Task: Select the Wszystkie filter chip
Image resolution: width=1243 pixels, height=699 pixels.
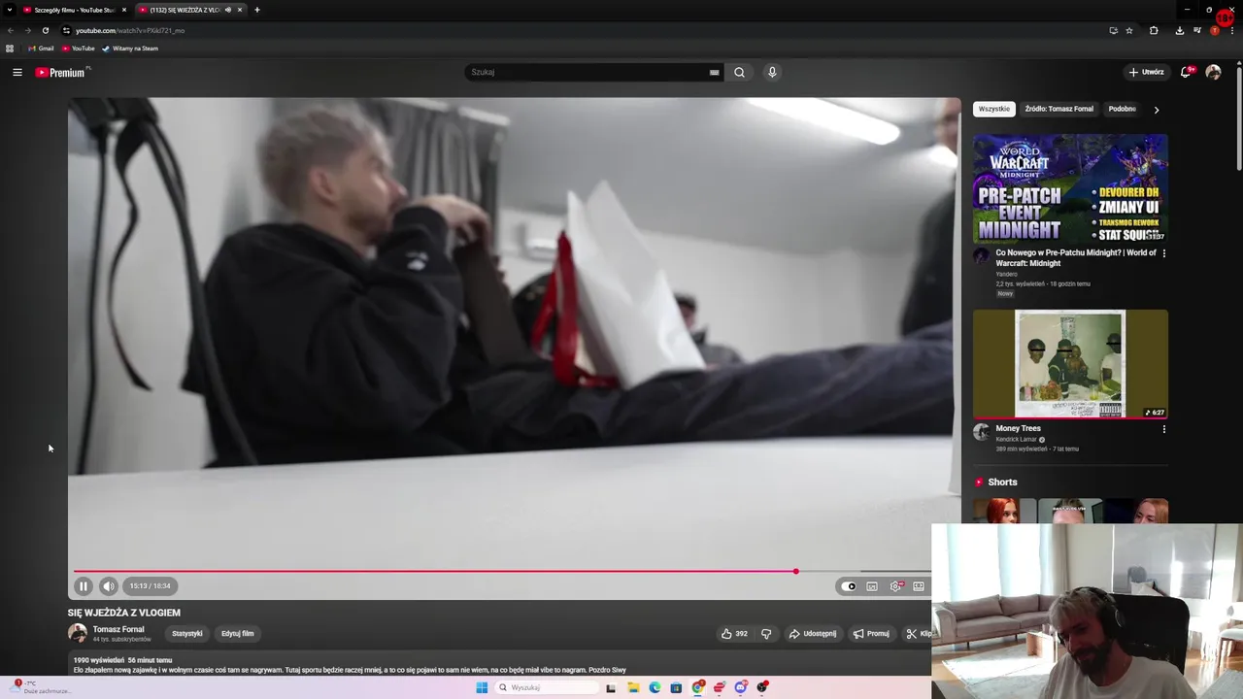Action: click(x=993, y=109)
